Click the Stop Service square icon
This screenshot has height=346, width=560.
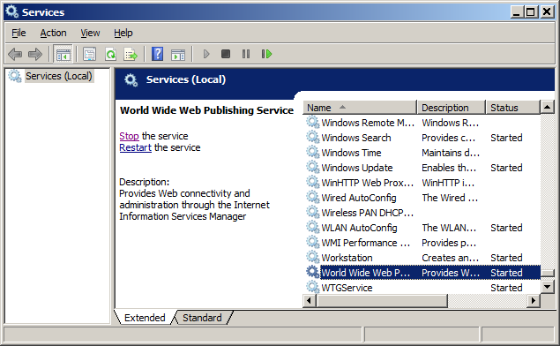226,55
